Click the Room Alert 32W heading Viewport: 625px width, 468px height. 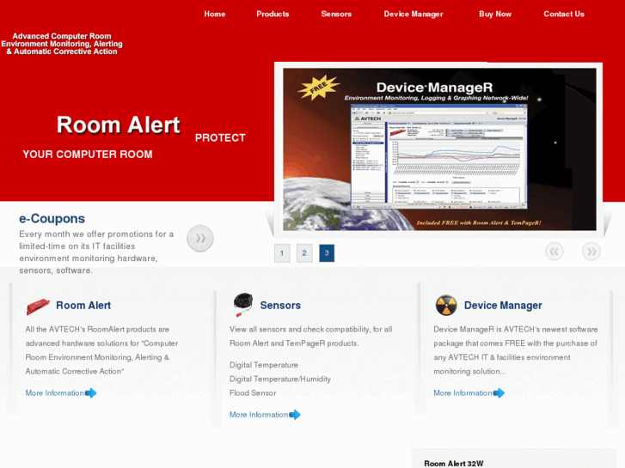tap(454, 463)
